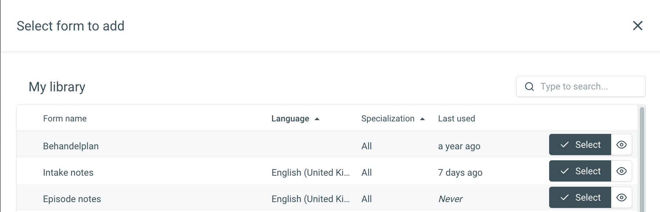This screenshot has width=660, height=212.
Task: Click the Form name column header
Action: pos(65,118)
